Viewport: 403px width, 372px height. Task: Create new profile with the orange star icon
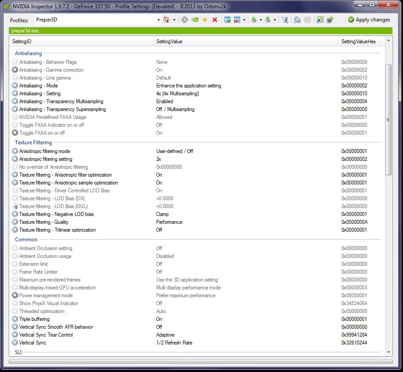[x=205, y=20]
